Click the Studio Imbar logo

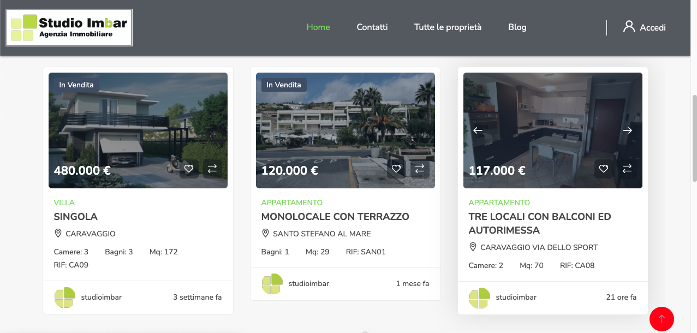(x=69, y=27)
